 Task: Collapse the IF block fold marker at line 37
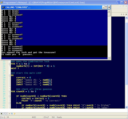point(10,96)
